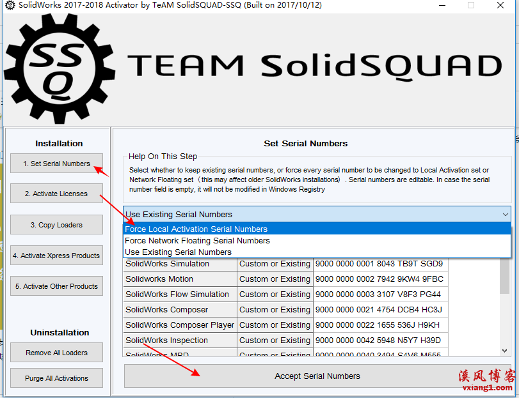This screenshot has height=398, width=519.
Task: Choose Force Local Activation Serial Numbers option
Action: click(x=317, y=229)
